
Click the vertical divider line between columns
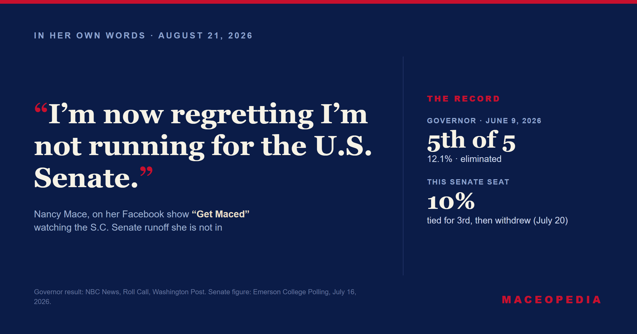403,166
